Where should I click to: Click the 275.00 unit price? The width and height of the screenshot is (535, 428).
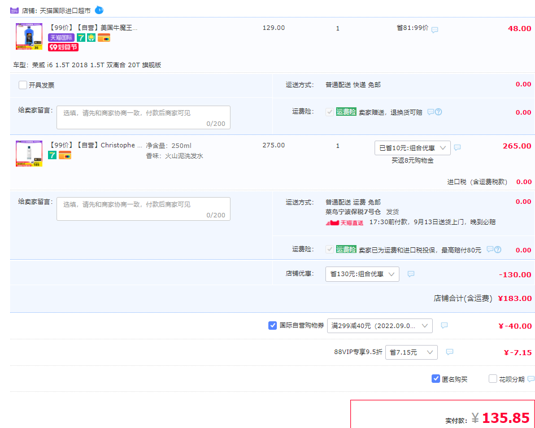click(x=273, y=145)
